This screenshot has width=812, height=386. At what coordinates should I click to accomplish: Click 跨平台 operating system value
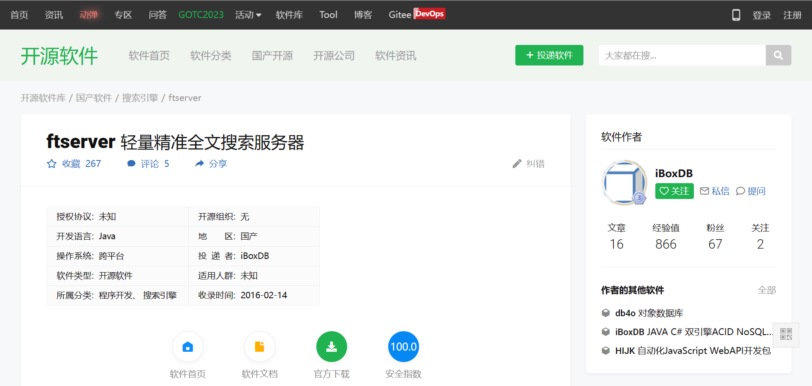pos(111,256)
